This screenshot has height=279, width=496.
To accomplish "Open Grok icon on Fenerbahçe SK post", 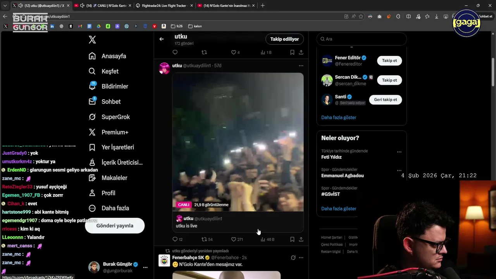I will pos(293,258).
